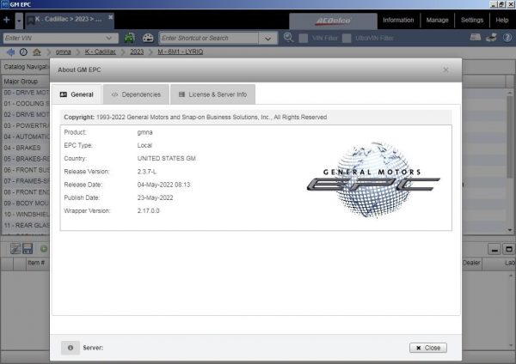This screenshot has height=364, width=516.
Task: Click the magnifier search icon
Action: (289, 38)
